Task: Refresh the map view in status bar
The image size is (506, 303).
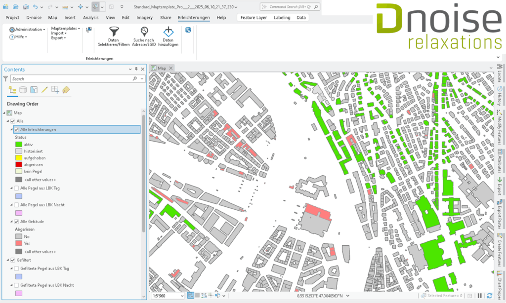Action: click(489, 296)
